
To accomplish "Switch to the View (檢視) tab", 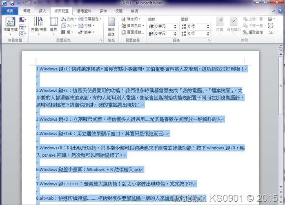I will pyautogui.click(x=134, y=11).
